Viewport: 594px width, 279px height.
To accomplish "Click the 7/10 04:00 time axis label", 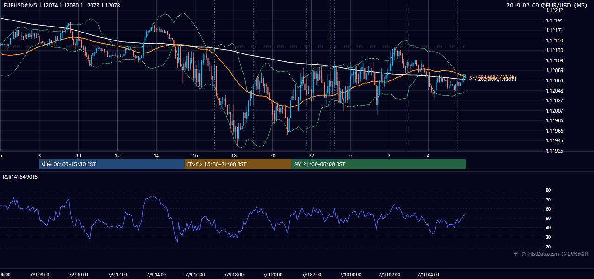I will pyautogui.click(x=428, y=274).
